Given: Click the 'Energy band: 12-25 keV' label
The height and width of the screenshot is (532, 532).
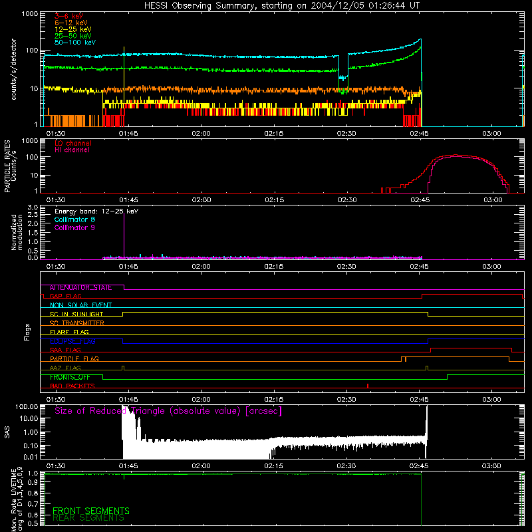Looking at the screenshot, I should (x=96, y=211).
